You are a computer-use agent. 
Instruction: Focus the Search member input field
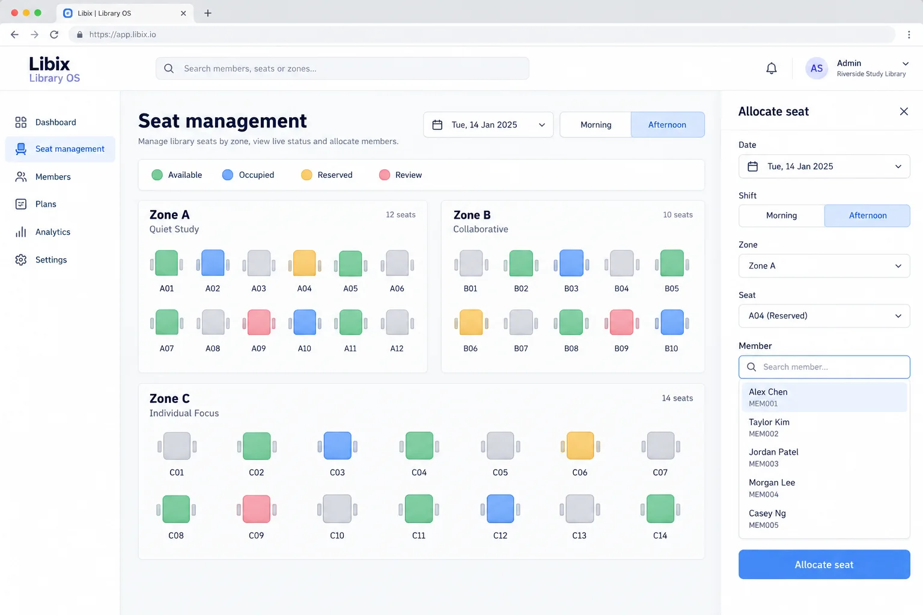coord(824,367)
